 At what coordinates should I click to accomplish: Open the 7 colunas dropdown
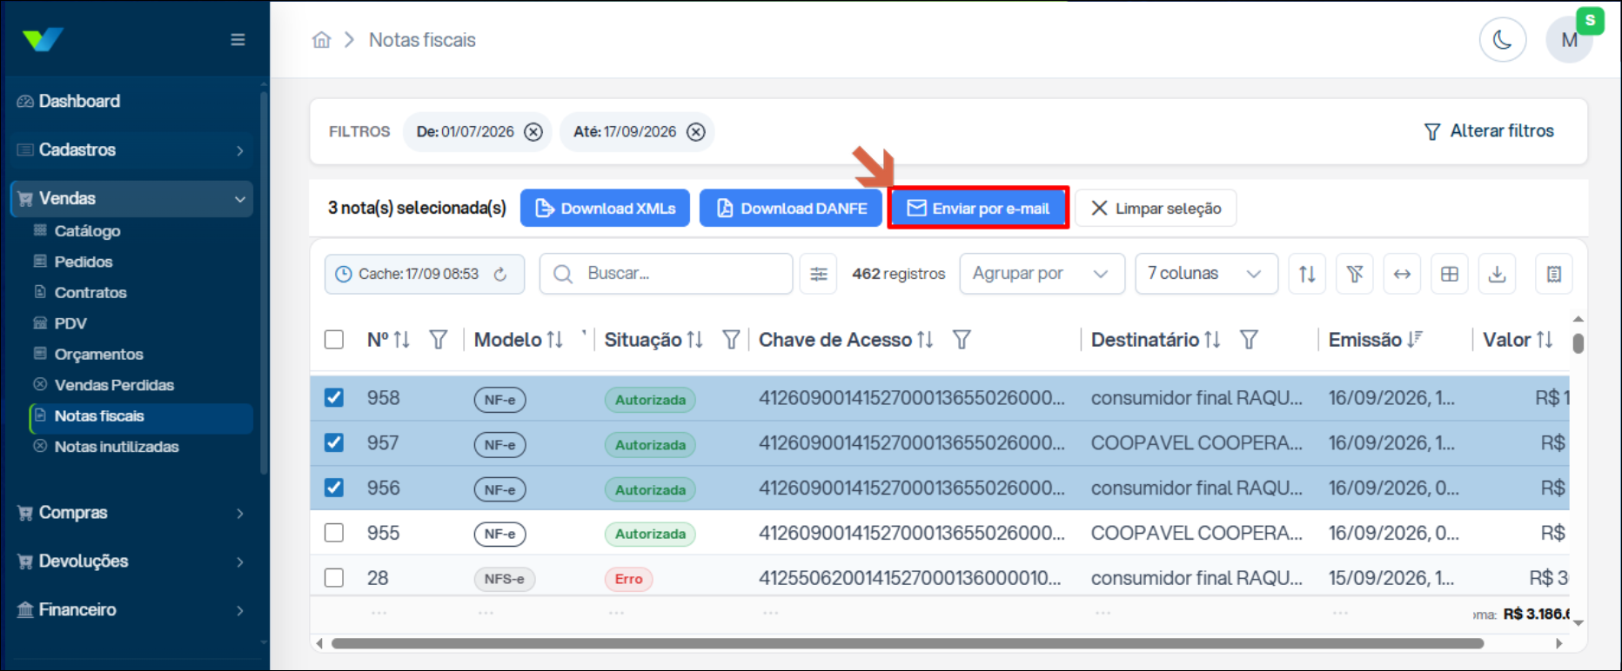pyautogui.click(x=1206, y=274)
